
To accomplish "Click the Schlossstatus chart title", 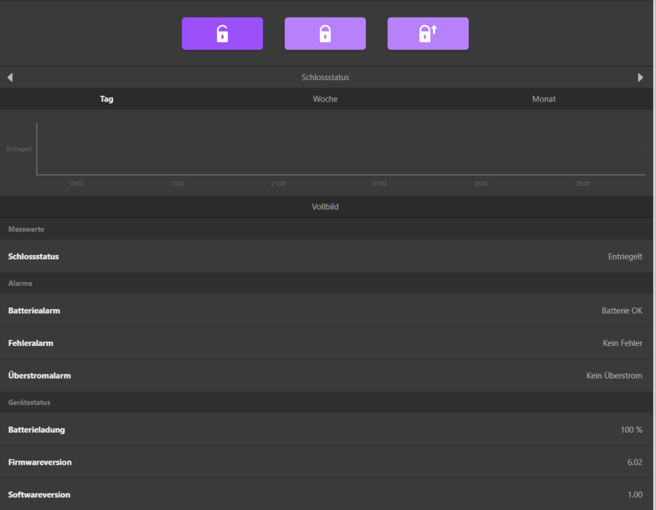I will pyautogui.click(x=325, y=77).
